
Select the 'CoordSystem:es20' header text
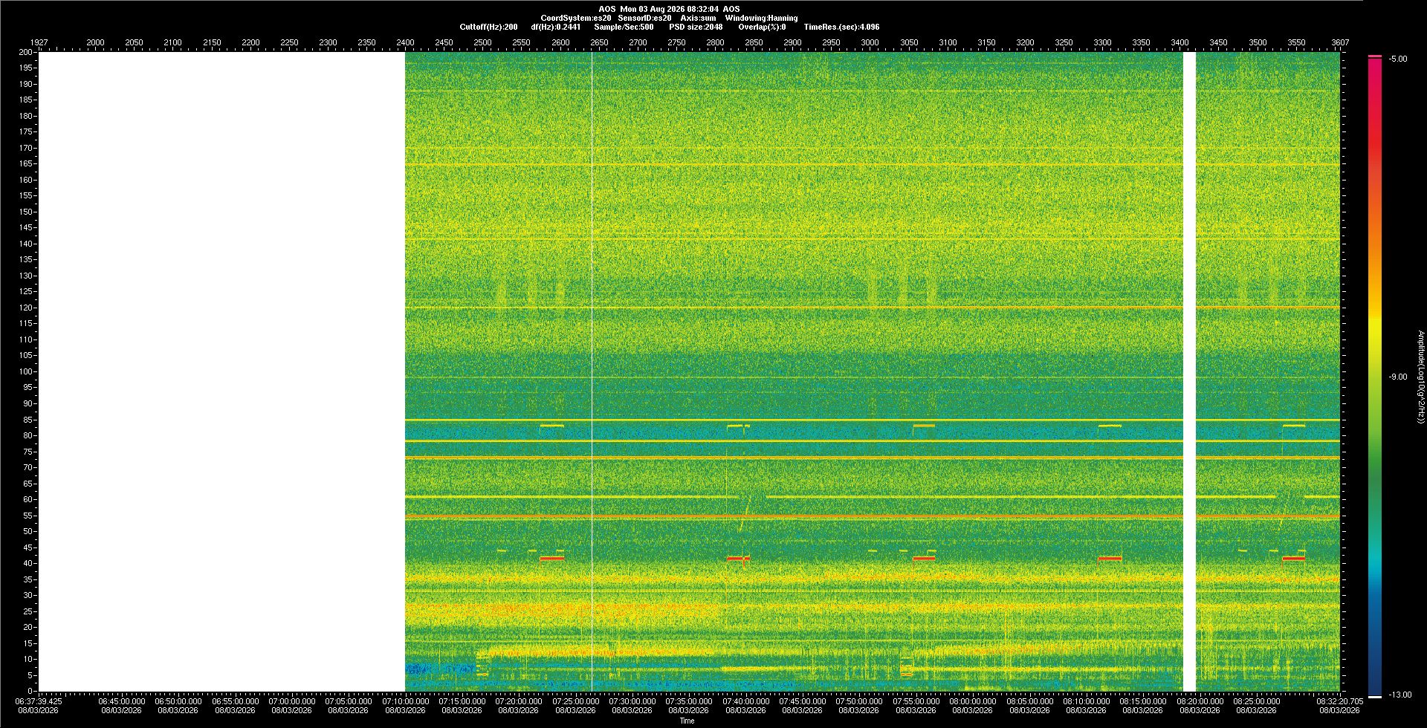pos(576,18)
